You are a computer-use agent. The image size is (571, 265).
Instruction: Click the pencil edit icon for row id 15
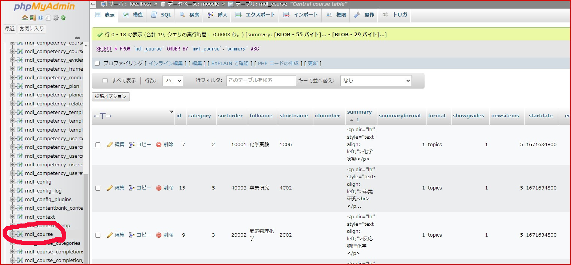[x=110, y=188]
